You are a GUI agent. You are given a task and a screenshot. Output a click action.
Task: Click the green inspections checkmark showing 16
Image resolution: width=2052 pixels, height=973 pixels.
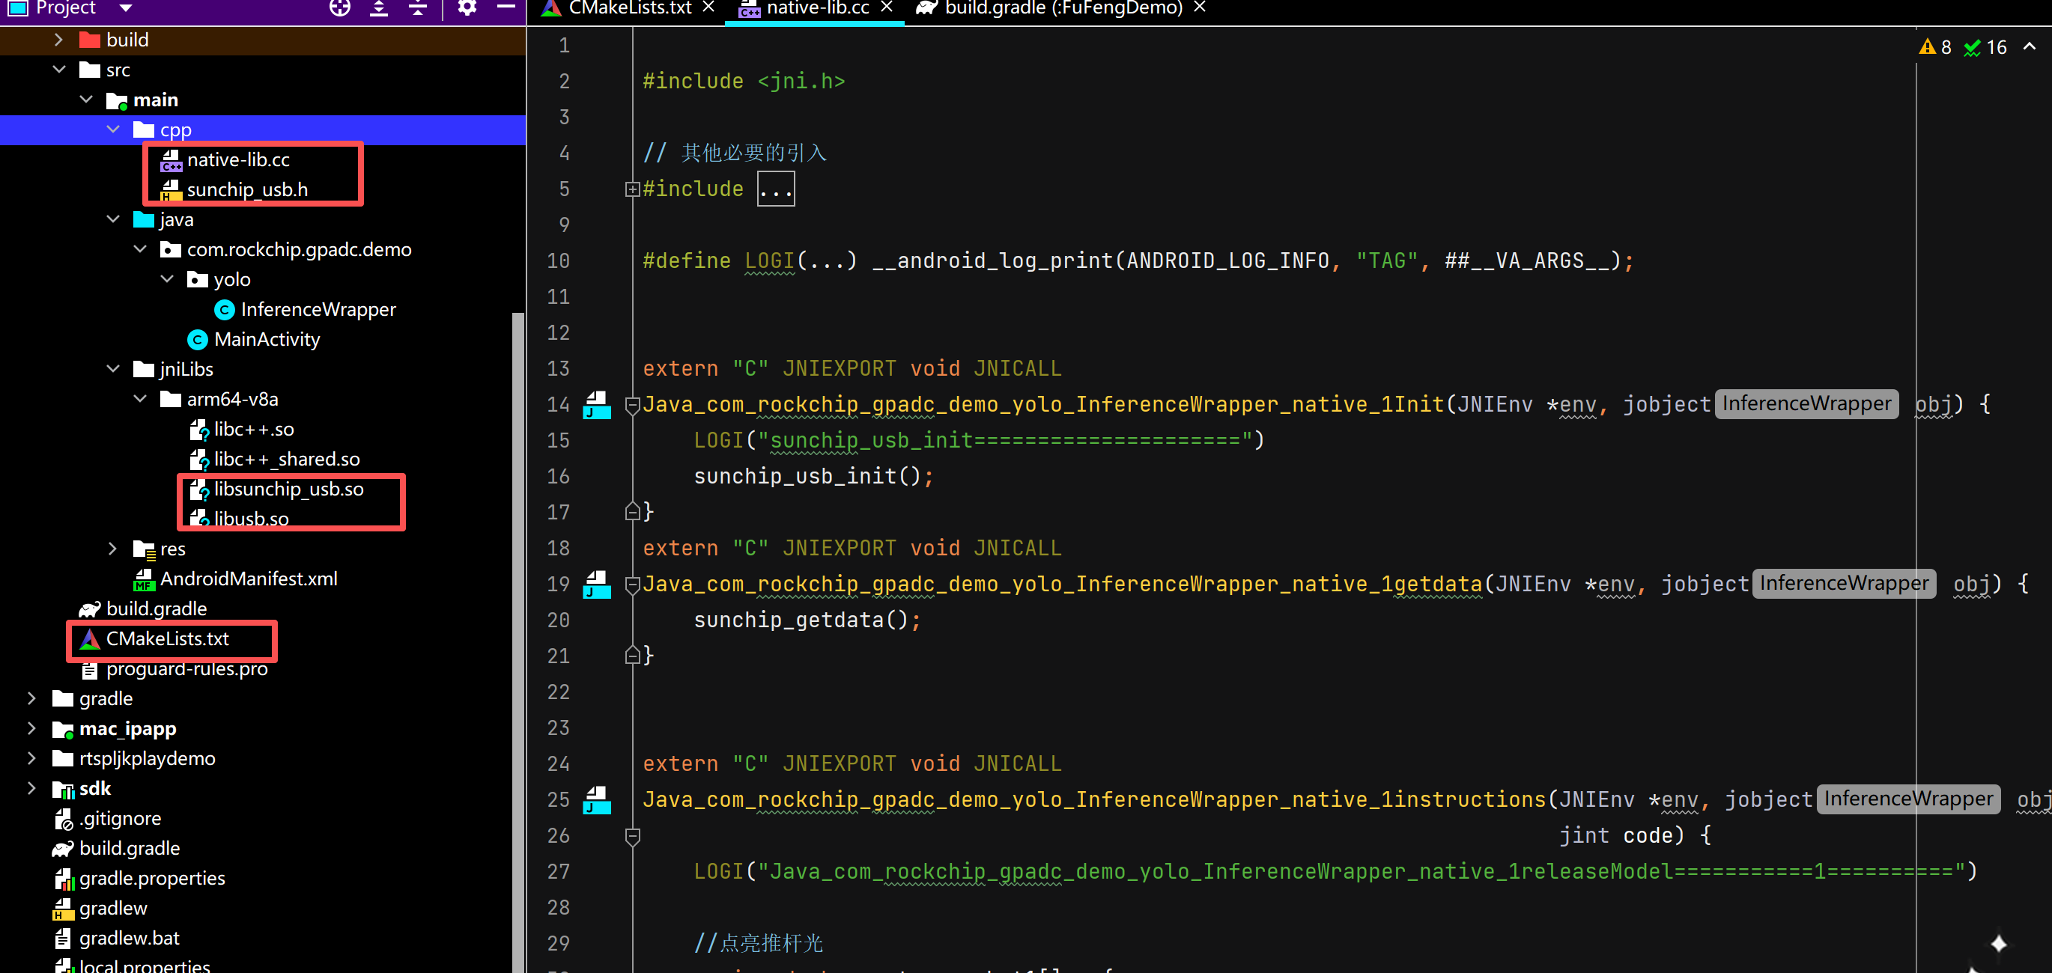[x=1984, y=46]
